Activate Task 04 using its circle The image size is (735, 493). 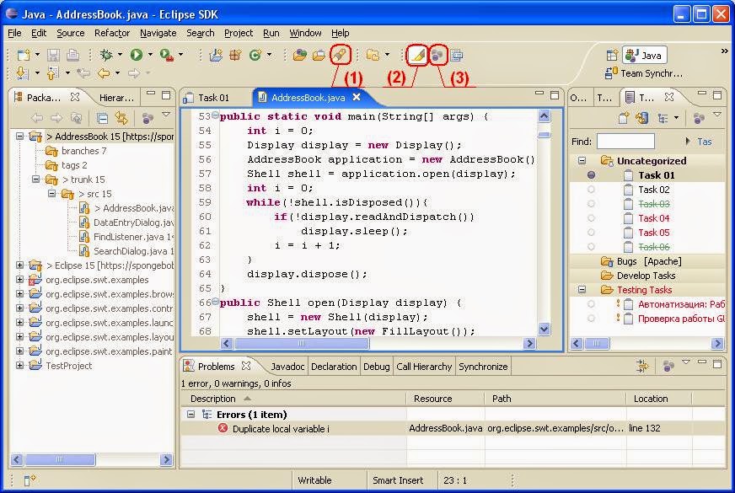(591, 218)
